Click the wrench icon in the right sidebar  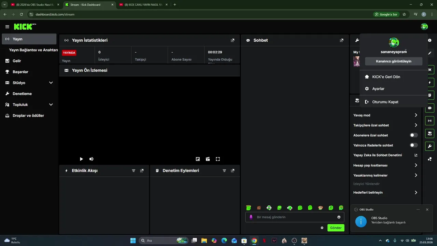point(429,146)
